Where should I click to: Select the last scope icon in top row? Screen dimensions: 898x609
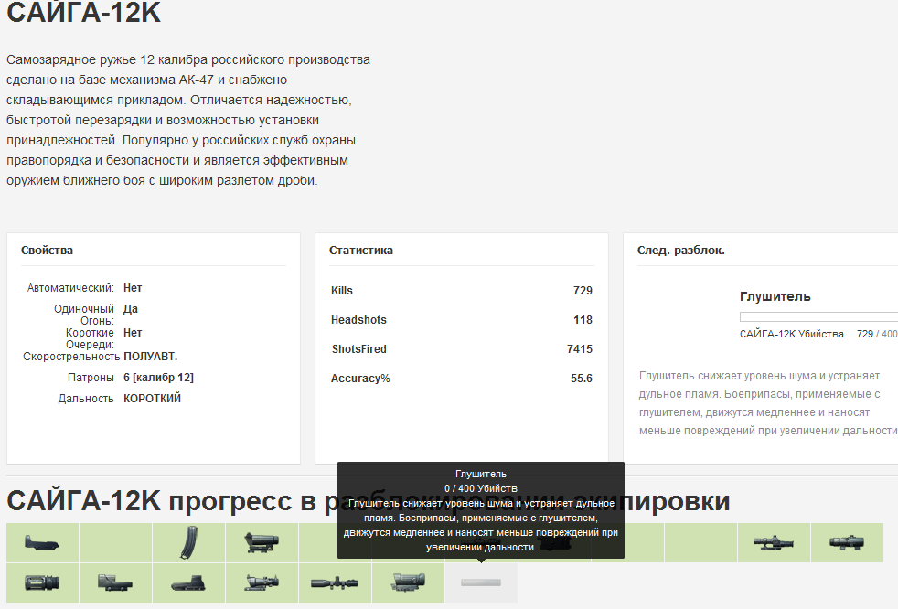847,542
